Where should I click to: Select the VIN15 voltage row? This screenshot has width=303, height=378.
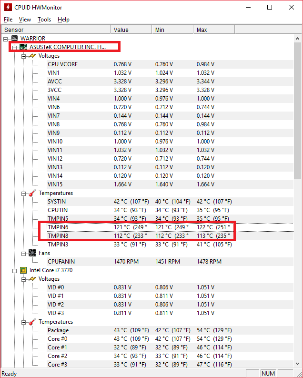[170, 184]
